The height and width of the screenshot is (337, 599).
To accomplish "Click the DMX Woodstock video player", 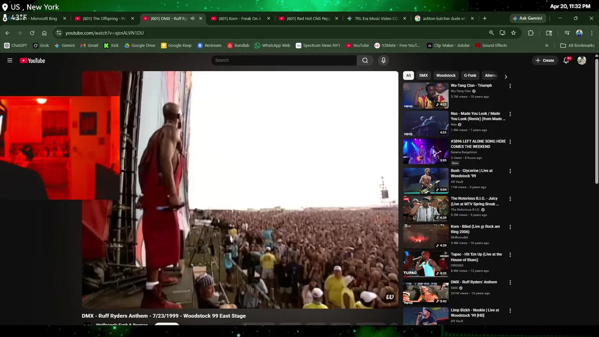I will (x=240, y=190).
